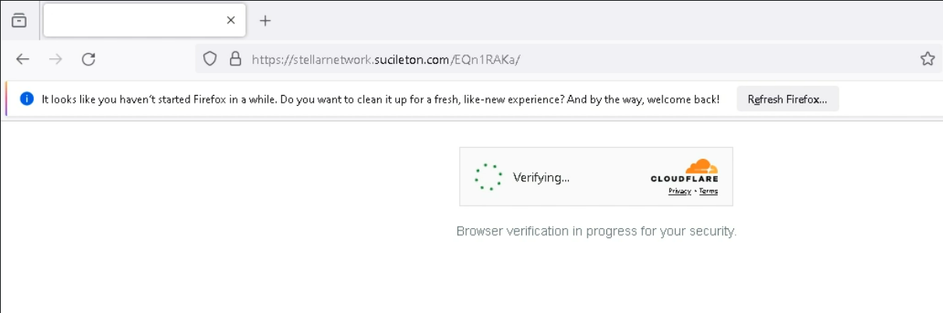Image resolution: width=943 pixels, height=313 pixels.
Task: Go back to the previous page
Action: tap(23, 59)
